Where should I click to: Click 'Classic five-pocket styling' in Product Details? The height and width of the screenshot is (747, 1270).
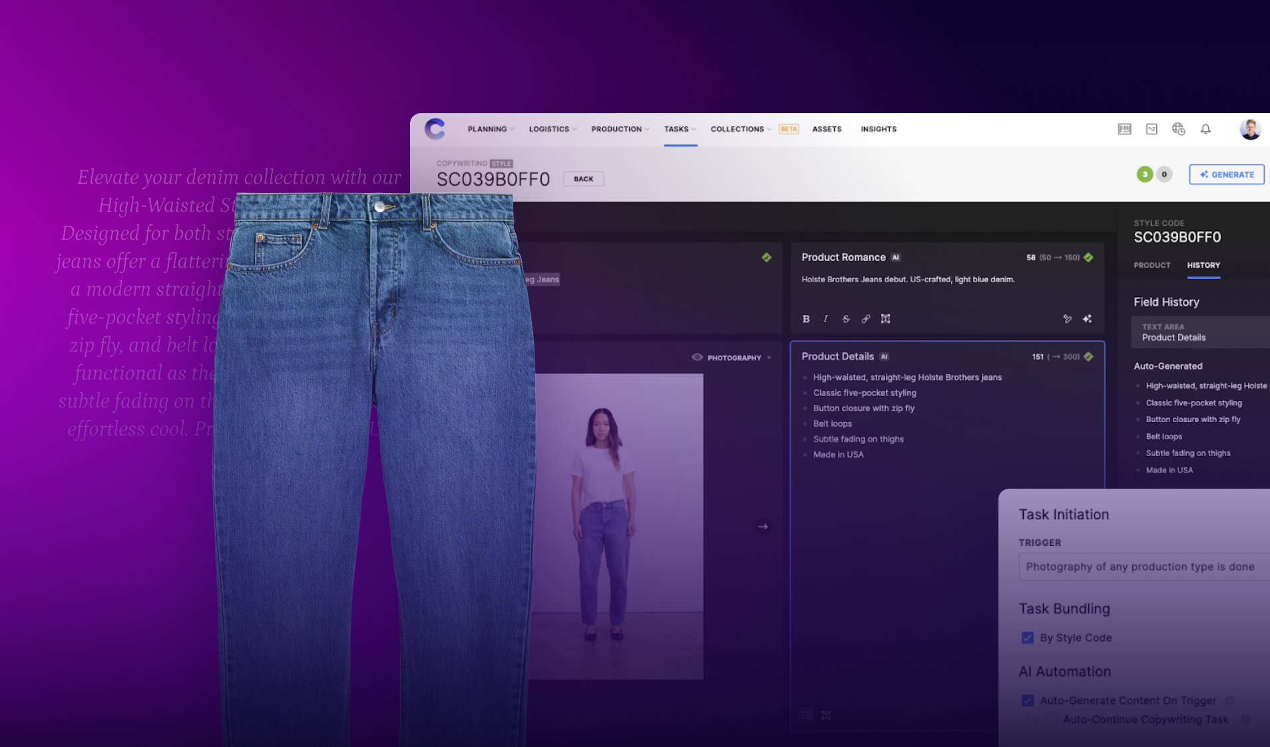(x=865, y=393)
